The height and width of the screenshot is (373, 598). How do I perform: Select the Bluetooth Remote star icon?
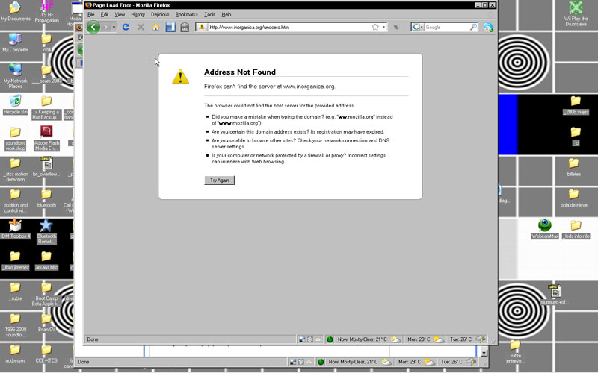click(46, 231)
